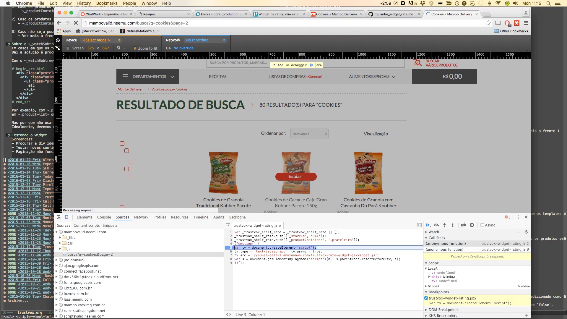Expand the XHR Breakpoints section
The height and width of the screenshot is (319, 567).
426,316
